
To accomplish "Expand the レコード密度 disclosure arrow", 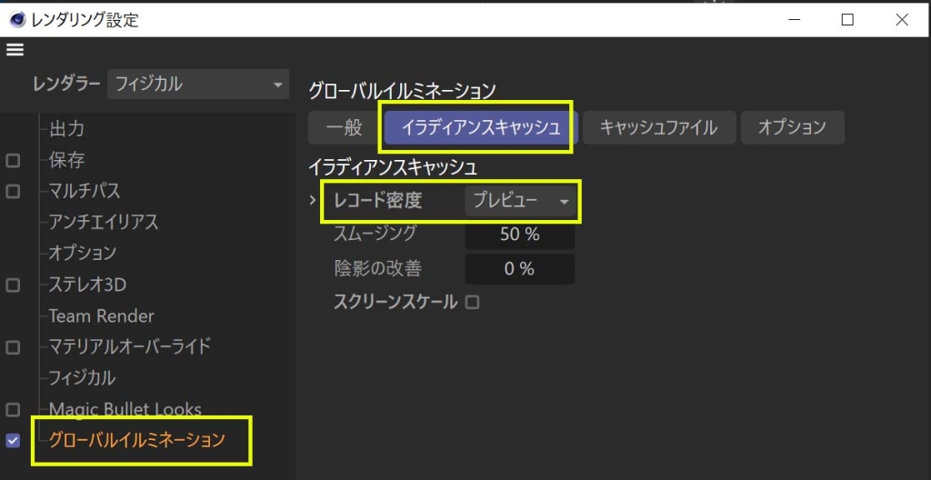I will 313,202.
